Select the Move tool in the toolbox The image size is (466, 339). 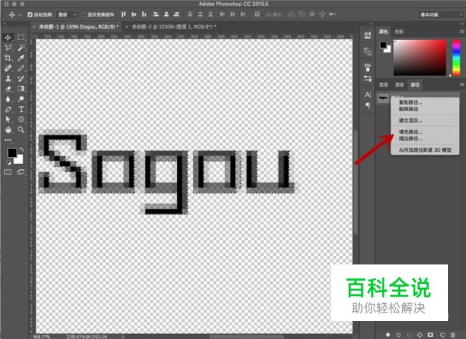coord(8,37)
